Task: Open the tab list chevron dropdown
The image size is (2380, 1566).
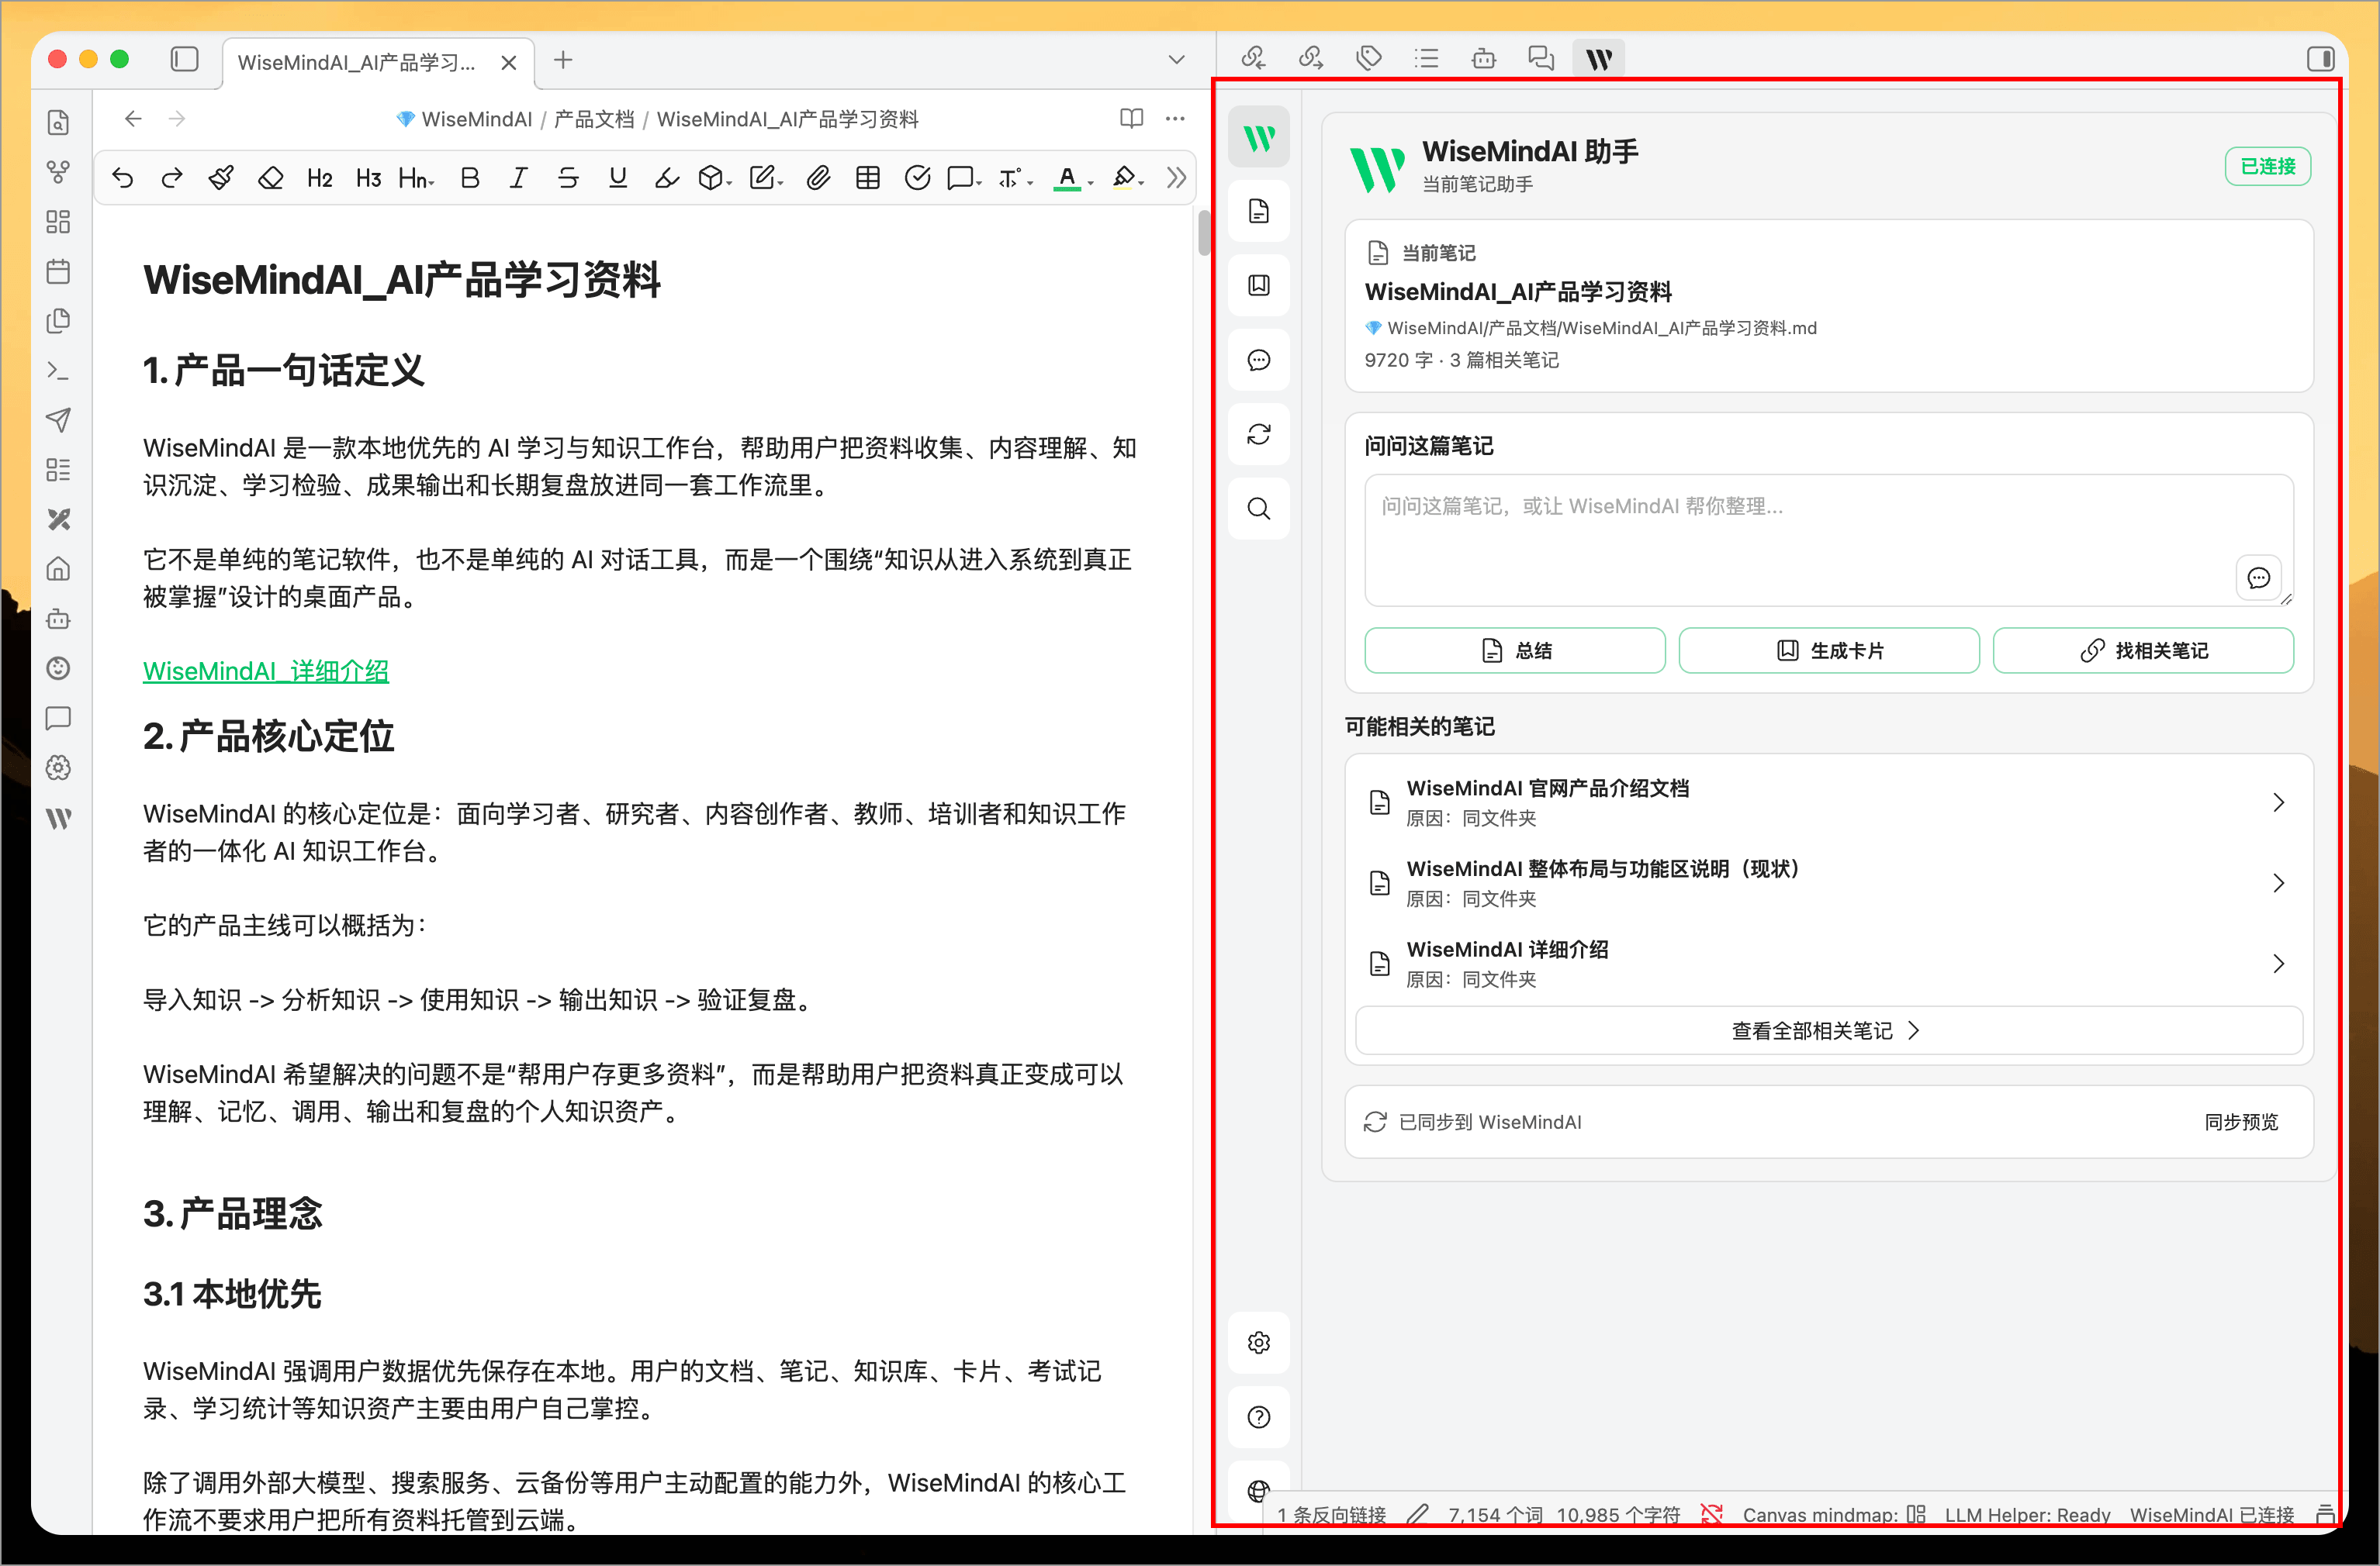Action: click(x=1176, y=60)
